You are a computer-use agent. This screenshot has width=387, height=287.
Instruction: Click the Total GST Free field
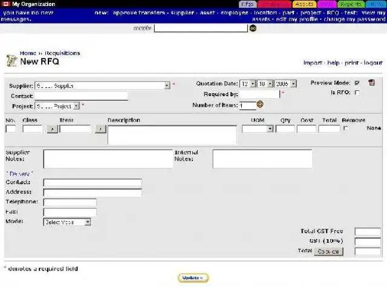coord(368,232)
